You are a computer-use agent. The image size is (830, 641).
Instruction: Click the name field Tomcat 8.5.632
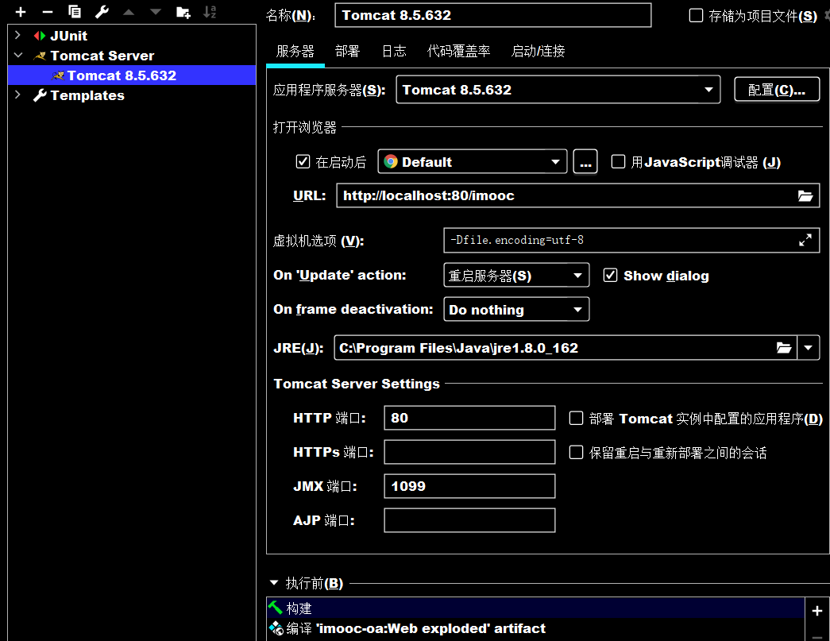click(492, 15)
